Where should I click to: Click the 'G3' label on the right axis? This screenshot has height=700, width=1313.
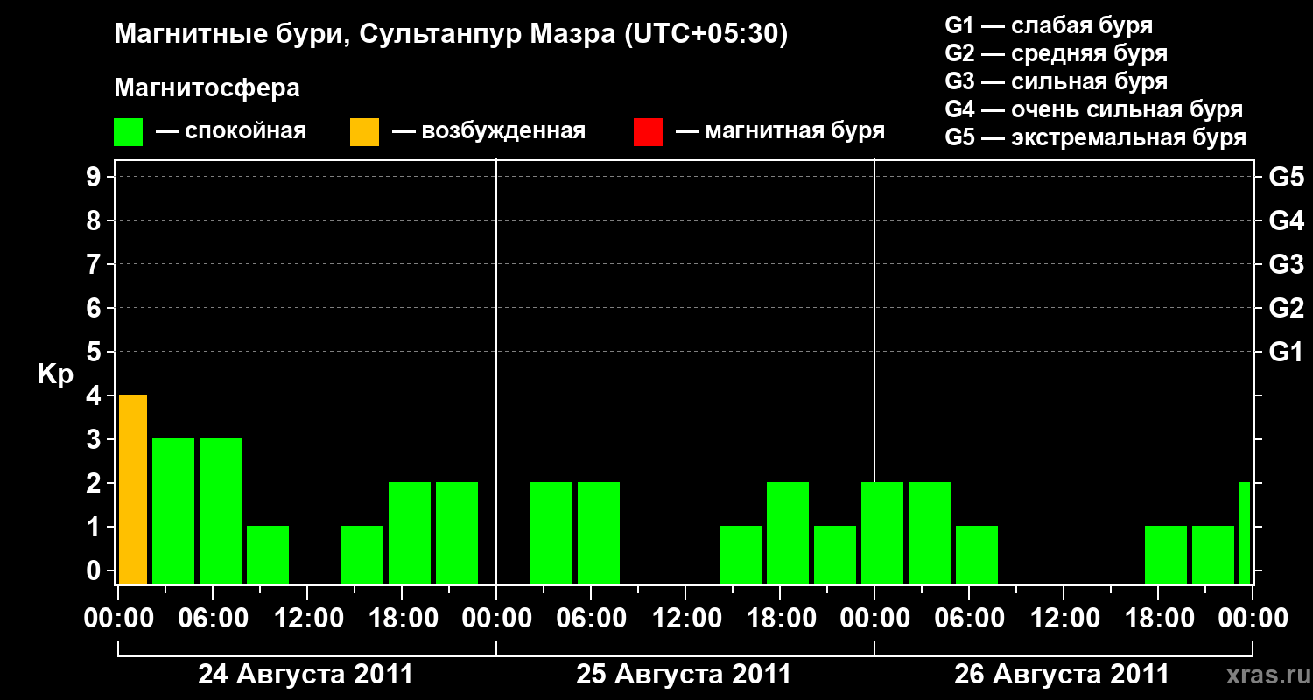pos(1287,264)
